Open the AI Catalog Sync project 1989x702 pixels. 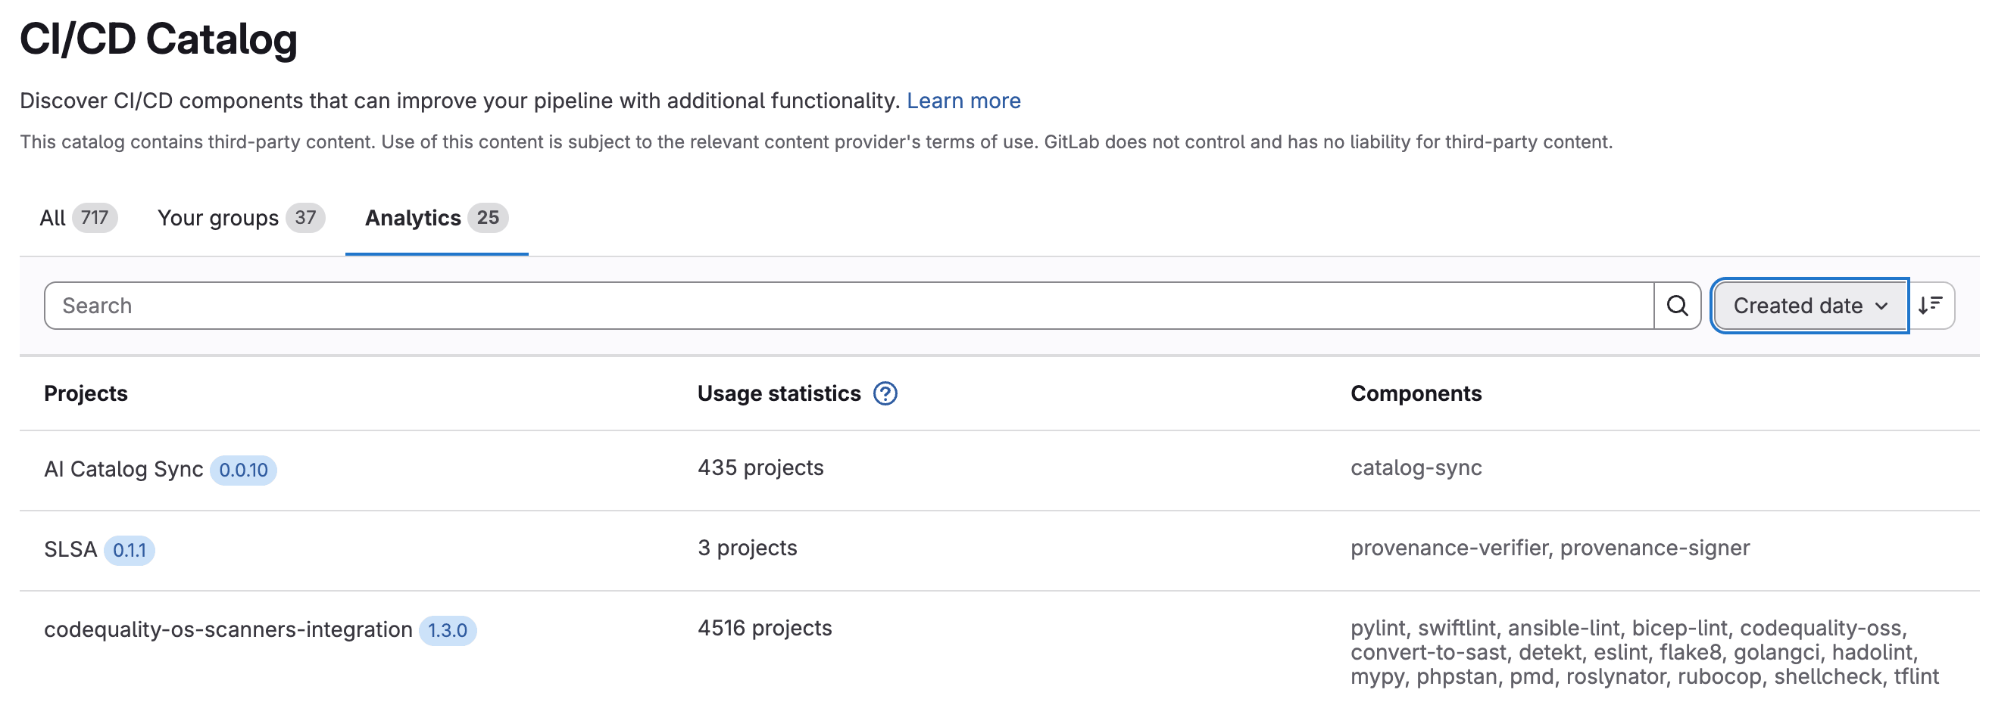tap(123, 468)
